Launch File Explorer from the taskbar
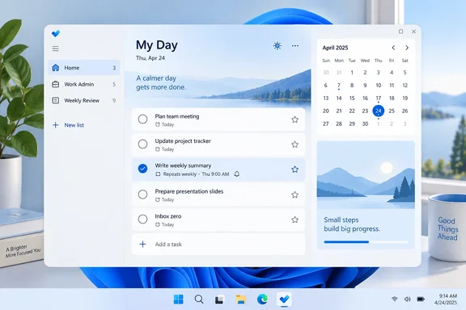The image size is (466, 310). 241,300
